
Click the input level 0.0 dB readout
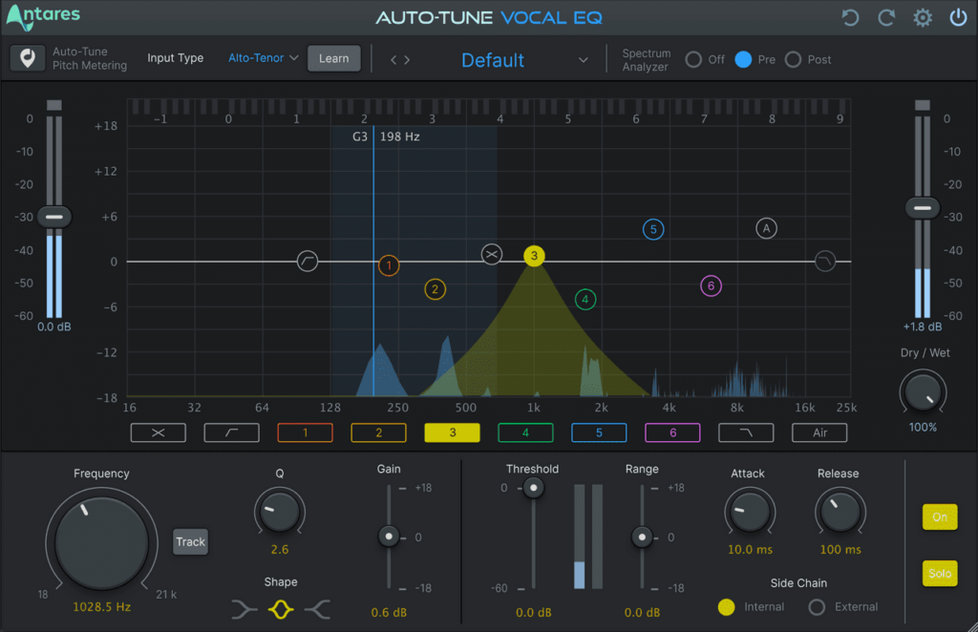(x=54, y=327)
